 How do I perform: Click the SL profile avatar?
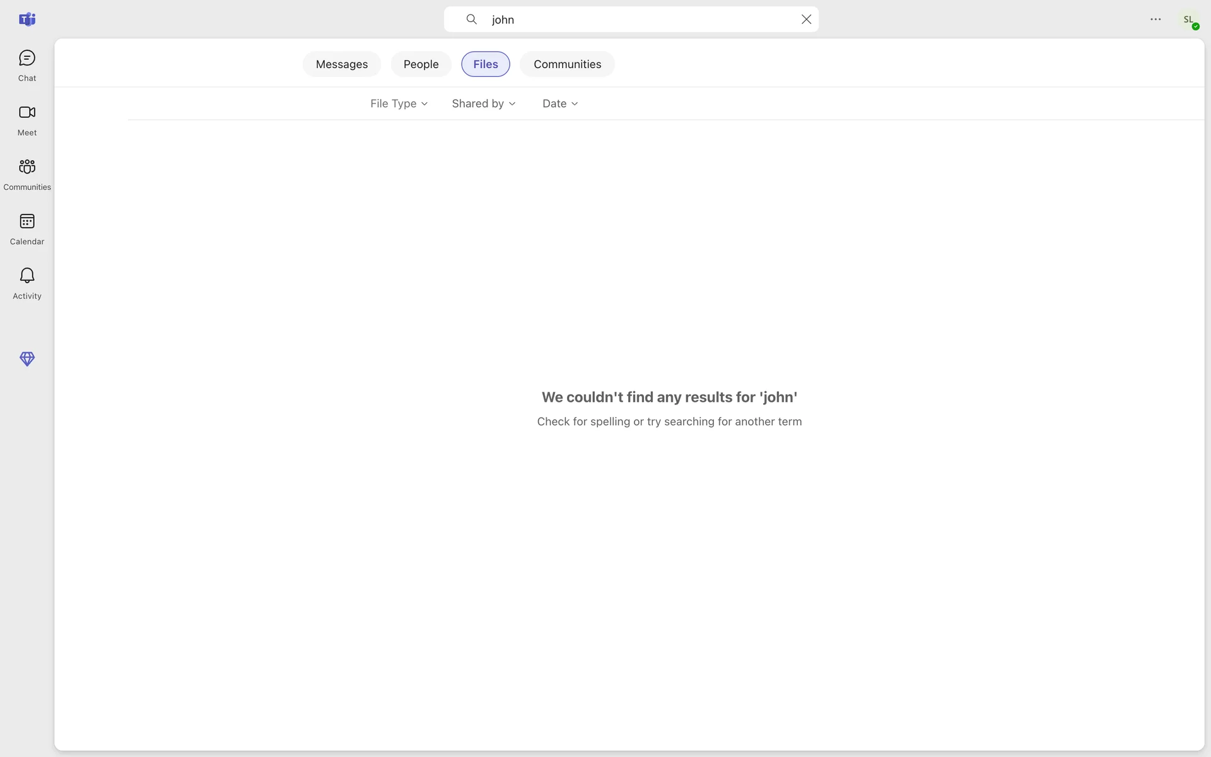coord(1188,20)
